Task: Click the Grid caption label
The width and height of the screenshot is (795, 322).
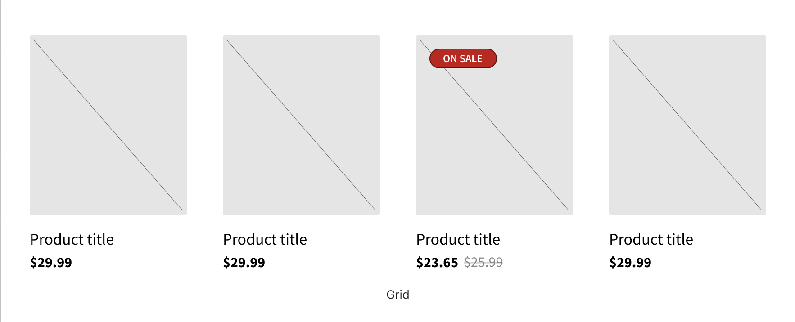Action: [x=397, y=295]
